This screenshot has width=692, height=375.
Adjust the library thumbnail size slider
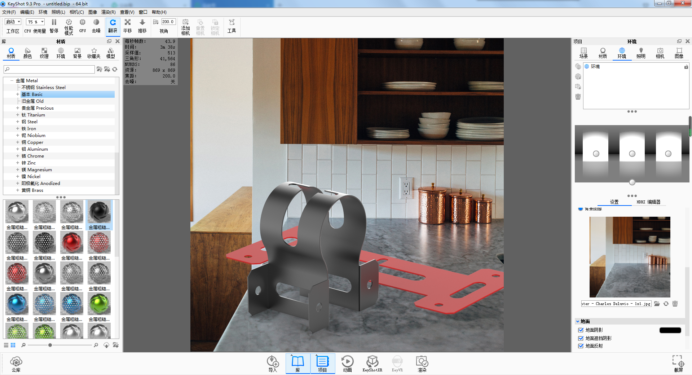tap(50, 345)
